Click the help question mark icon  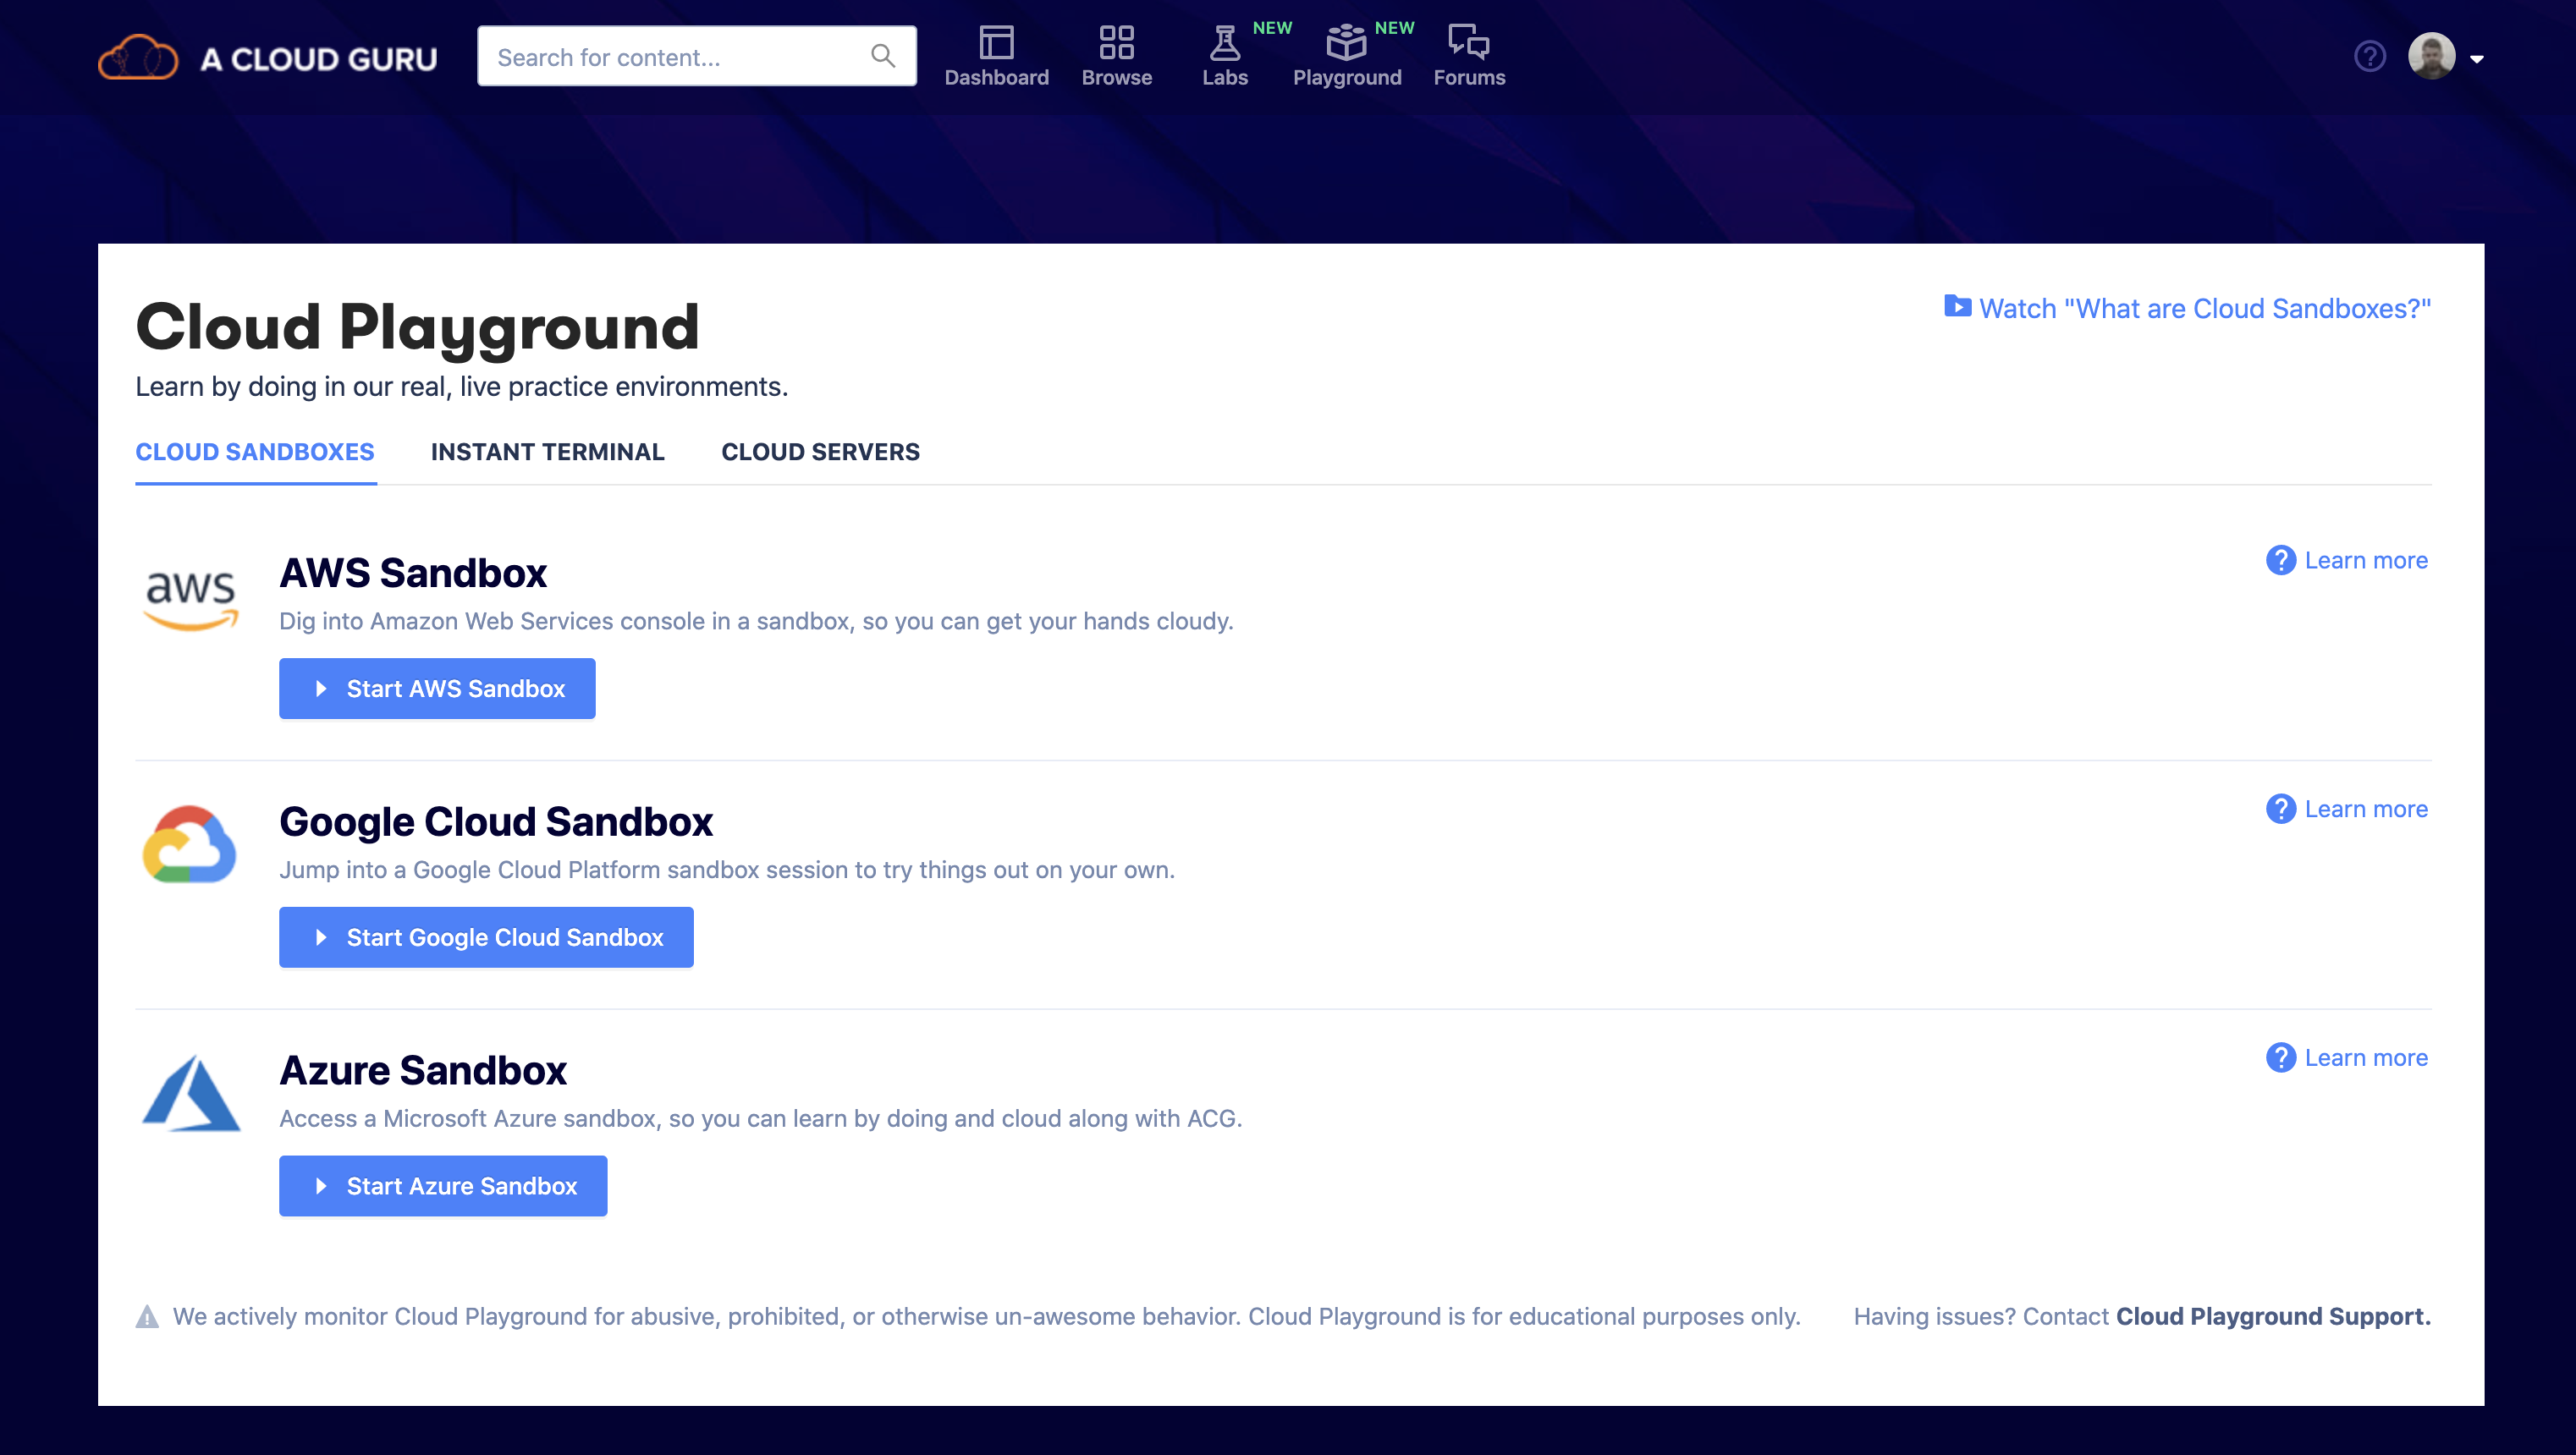point(2369,57)
